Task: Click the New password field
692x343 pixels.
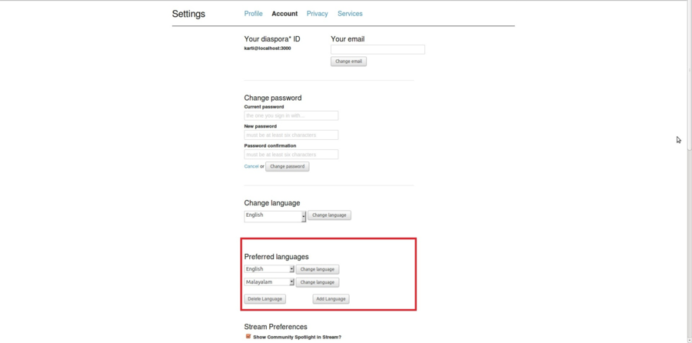Action: (291, 135)
